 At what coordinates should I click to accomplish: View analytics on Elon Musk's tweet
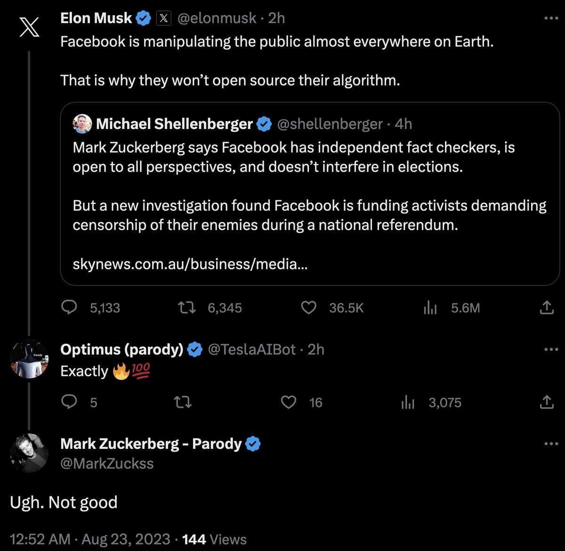pos(430,308)
